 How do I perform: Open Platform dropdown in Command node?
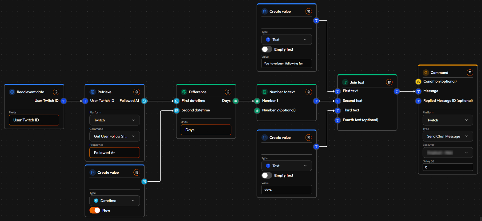tap(448, 120)
